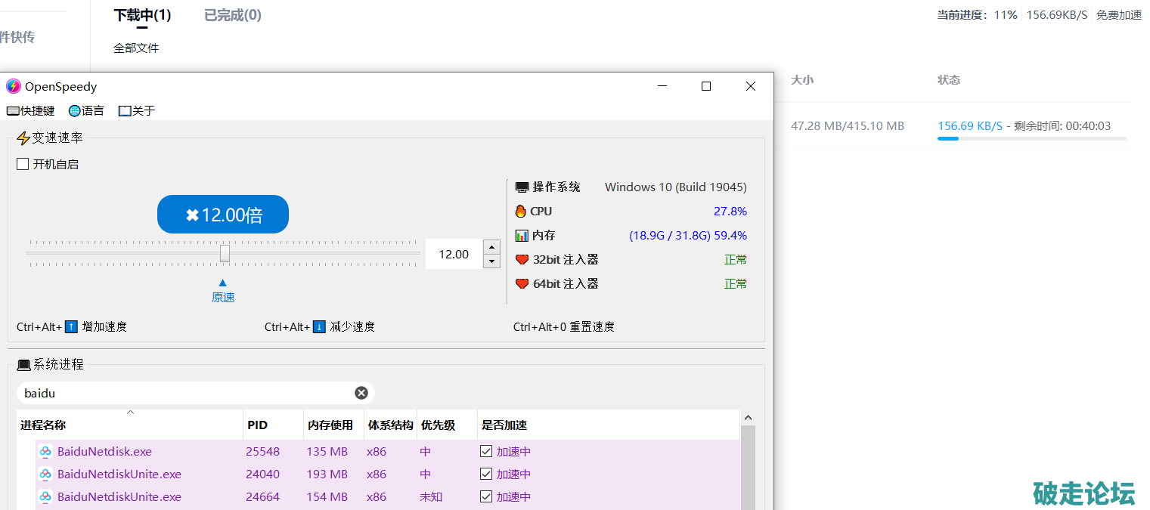Click the 内存 memory chart icon
Screen dimensions: 1150x510
coord(521,236)
